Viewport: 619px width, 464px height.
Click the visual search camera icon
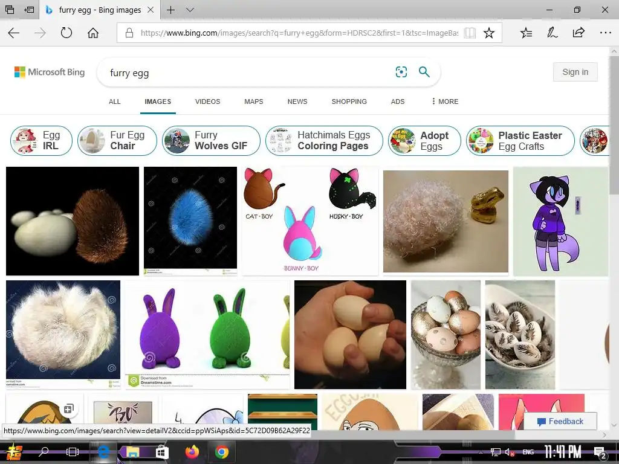(401, 72)
